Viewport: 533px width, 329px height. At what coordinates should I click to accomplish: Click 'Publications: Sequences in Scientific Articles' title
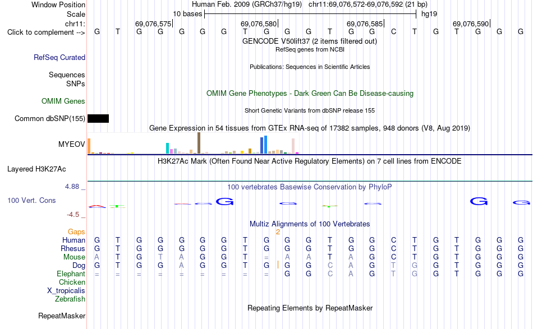coord(310,67)
